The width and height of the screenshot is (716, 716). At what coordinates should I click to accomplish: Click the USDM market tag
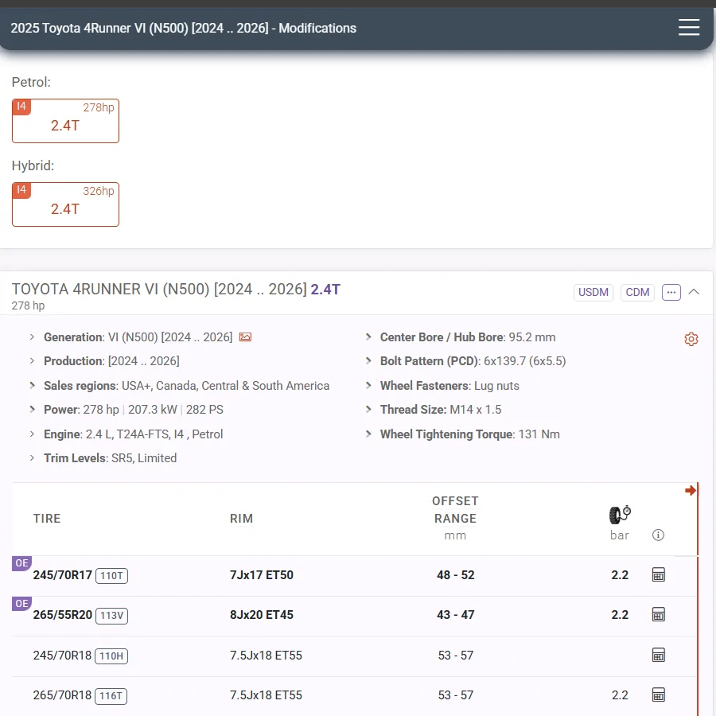tap(593, 292)
